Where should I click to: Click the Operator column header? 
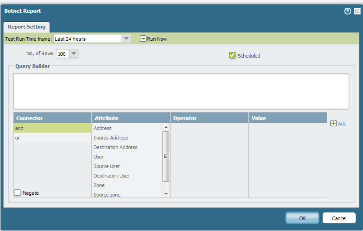tap(209, 118)
